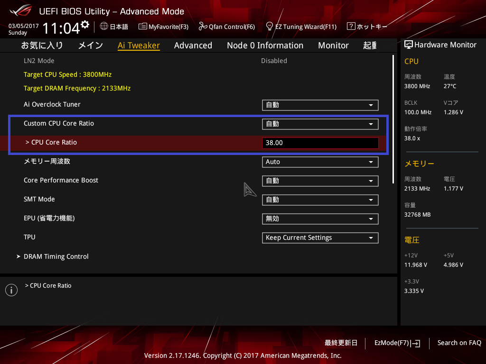This screenshot has width=486, height=364.
Task: Open the SMT Mode dropdown
Action: pyautogui.click(x=320, y=200)
